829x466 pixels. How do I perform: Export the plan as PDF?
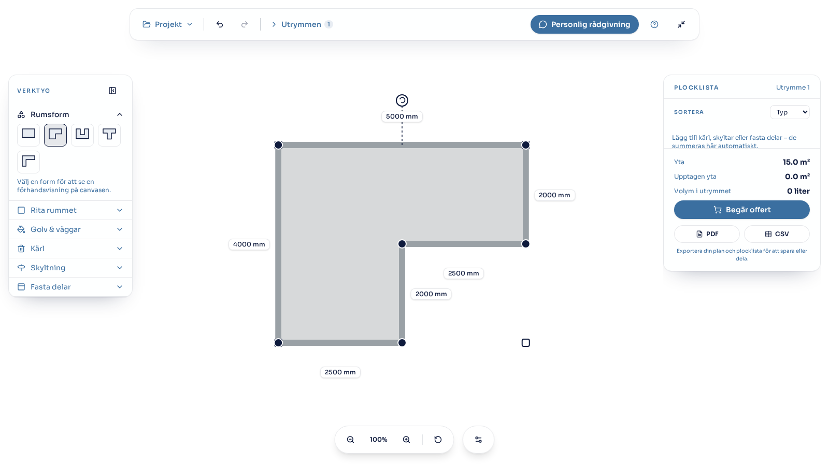[x=707, y=234]
